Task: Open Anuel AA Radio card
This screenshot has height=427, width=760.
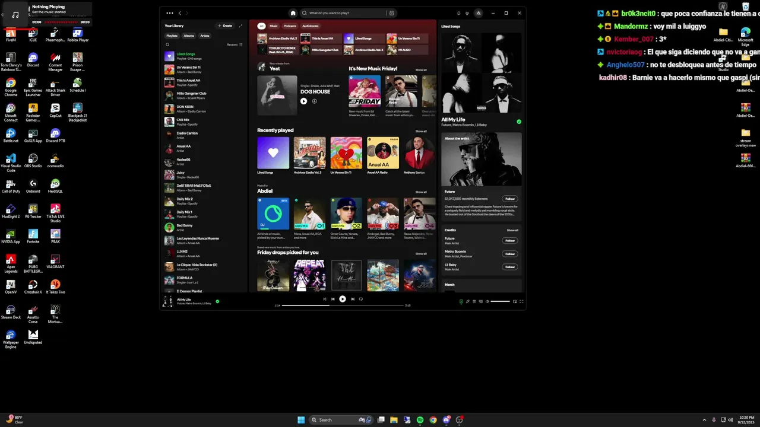Action: [382, 156]
